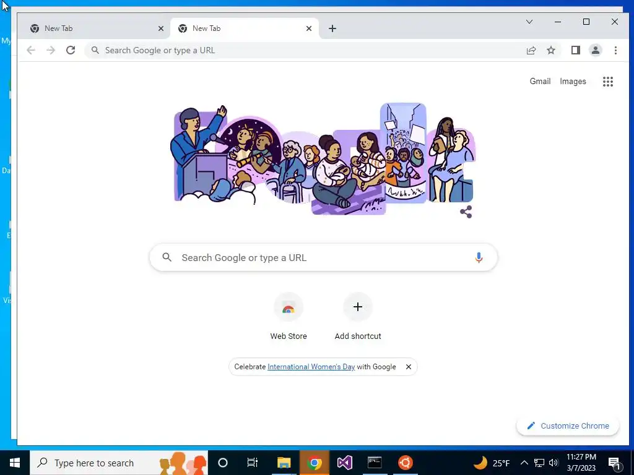The image size is (634, 475).
Task: Open Cortana from the taskbar
Action: (x=223, y=463)
